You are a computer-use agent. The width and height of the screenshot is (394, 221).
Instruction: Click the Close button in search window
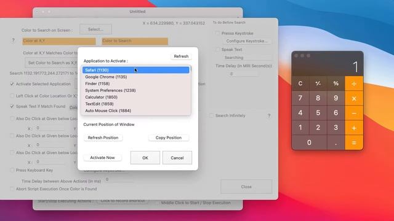(246, 187)
